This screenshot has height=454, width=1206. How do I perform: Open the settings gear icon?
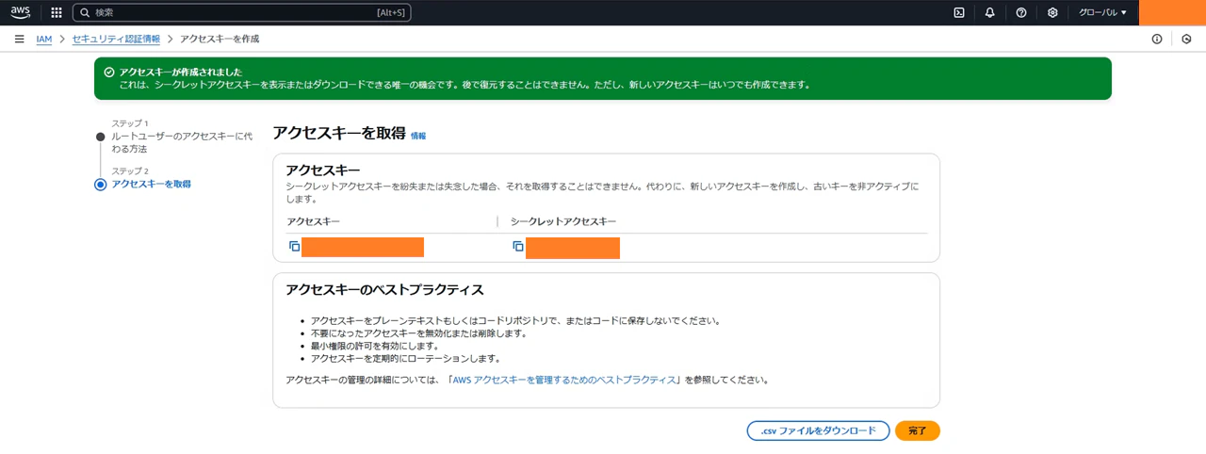pos(1052,12)
